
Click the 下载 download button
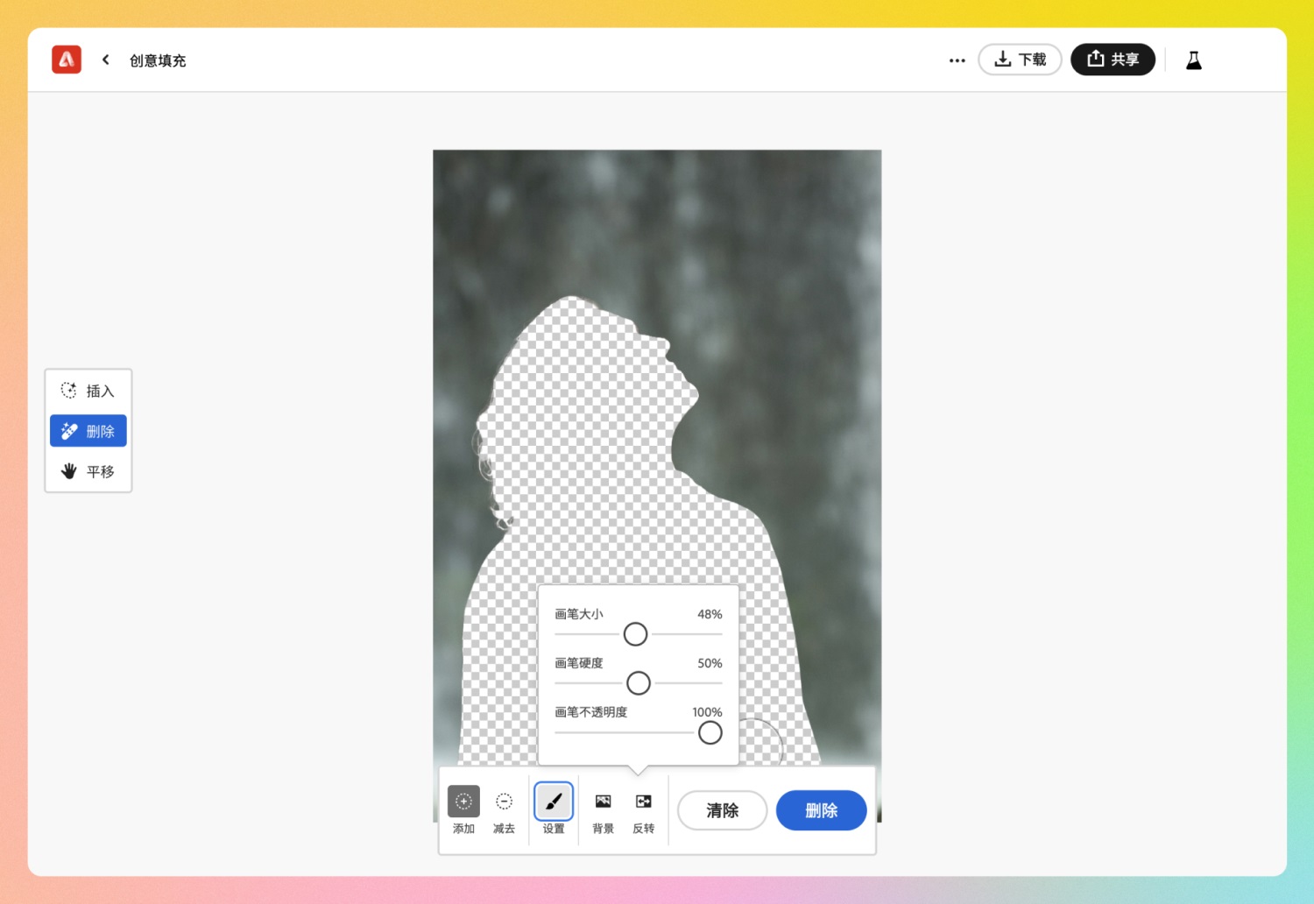click(x=1020, y=60)
